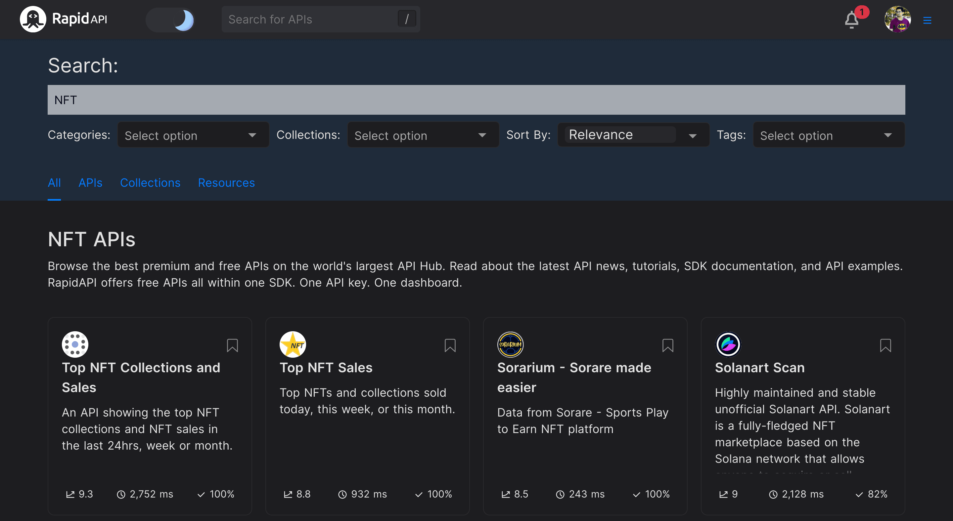Open the Sort By Relevance dropdown
Screen dimensions: 953x521
633,135
